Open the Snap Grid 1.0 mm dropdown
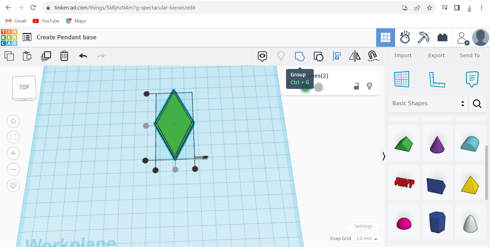Screen dimensions: 490x247 (x=367, y=239)
